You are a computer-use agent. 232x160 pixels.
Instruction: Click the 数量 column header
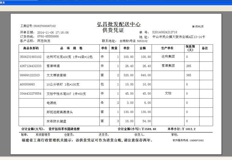click(114, 48)
